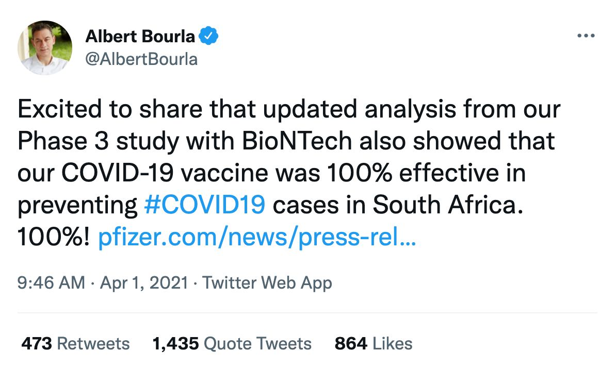Click the words updated analysis in tweet
Image resolution: width=615 pixels, height=368 pixels.
pos(360,110)
